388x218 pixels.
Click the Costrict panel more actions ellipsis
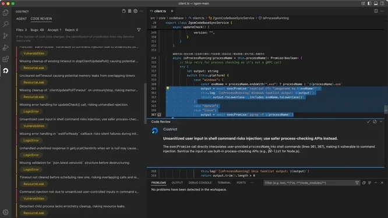click(142, 11)
